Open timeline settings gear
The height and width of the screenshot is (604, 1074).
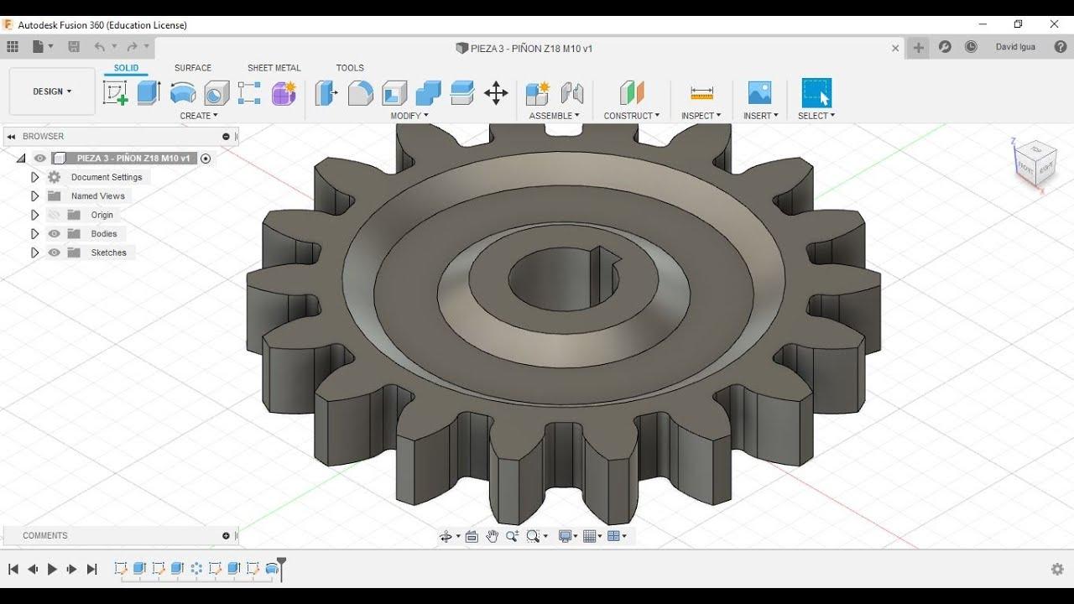(x=1057, y=569)
